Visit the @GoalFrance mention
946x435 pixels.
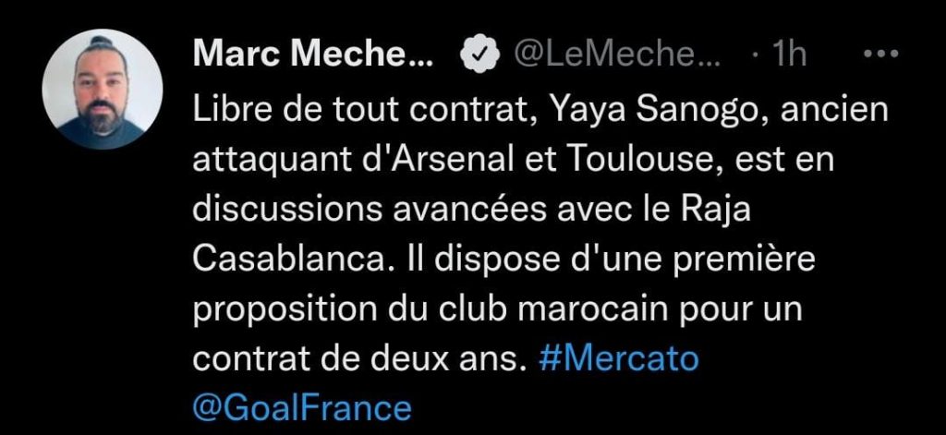[302, 407]
